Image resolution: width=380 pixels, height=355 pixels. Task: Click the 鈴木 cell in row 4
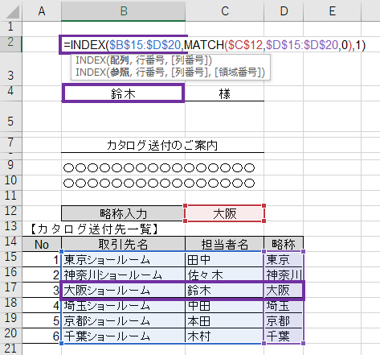[123, 93]
